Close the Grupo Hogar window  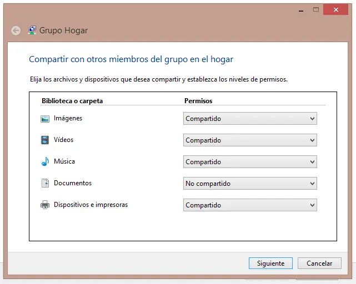tap(336, 9)
